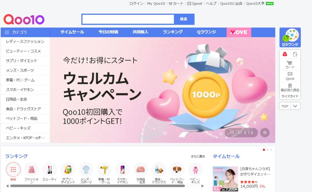Click the question document icon in sidebar
Image resolution: width=312 pixels, height=192 pixels.
click(x=295, y=54)
